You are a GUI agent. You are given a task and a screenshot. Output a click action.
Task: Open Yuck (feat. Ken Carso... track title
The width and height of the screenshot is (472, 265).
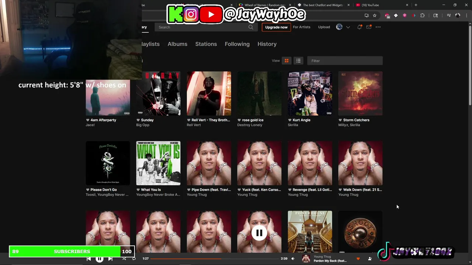coord(261,190)
